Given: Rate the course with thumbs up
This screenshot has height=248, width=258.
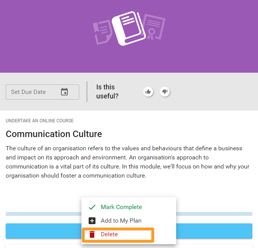Looking at the screenshot, I should pyautogui.click(x=148, y=92).
